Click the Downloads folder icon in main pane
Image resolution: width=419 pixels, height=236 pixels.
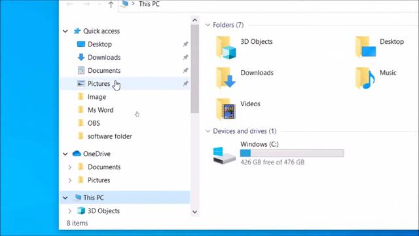tap(226, 78)
